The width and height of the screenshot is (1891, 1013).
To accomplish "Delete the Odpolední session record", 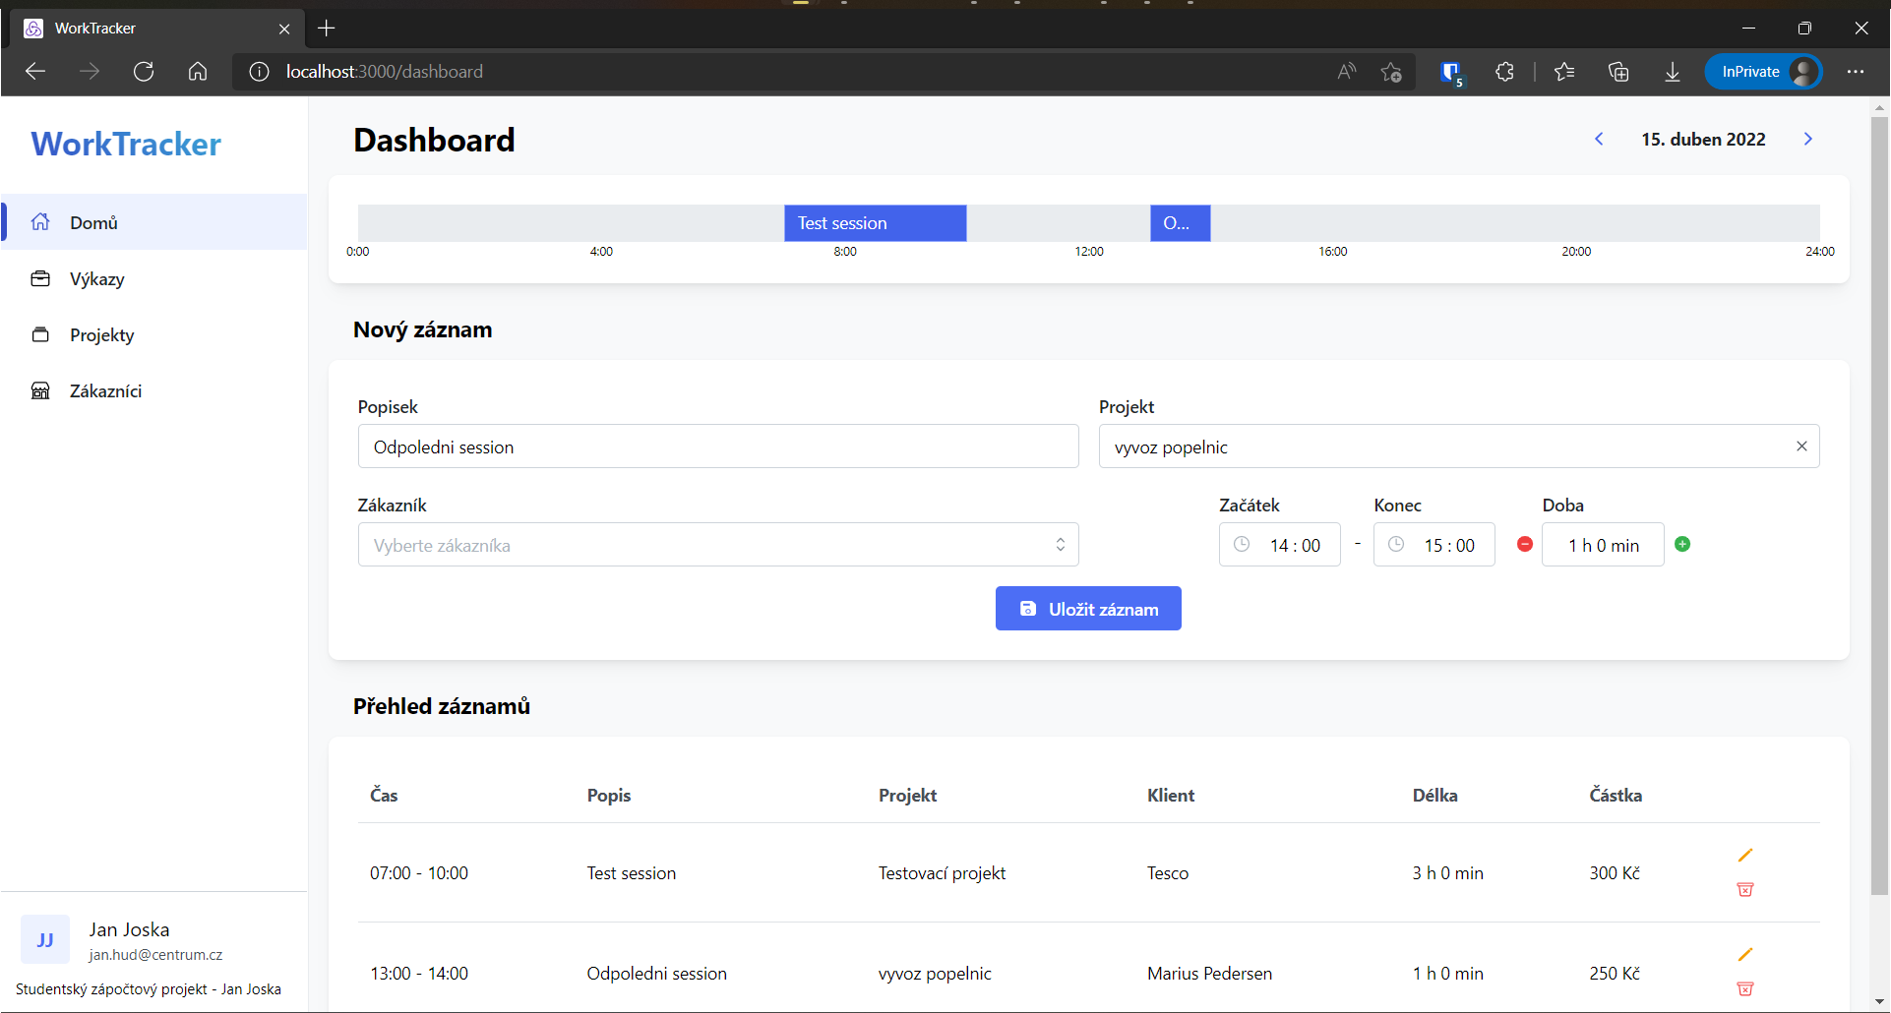I will pyautogui.click(x=1744, y=988).
